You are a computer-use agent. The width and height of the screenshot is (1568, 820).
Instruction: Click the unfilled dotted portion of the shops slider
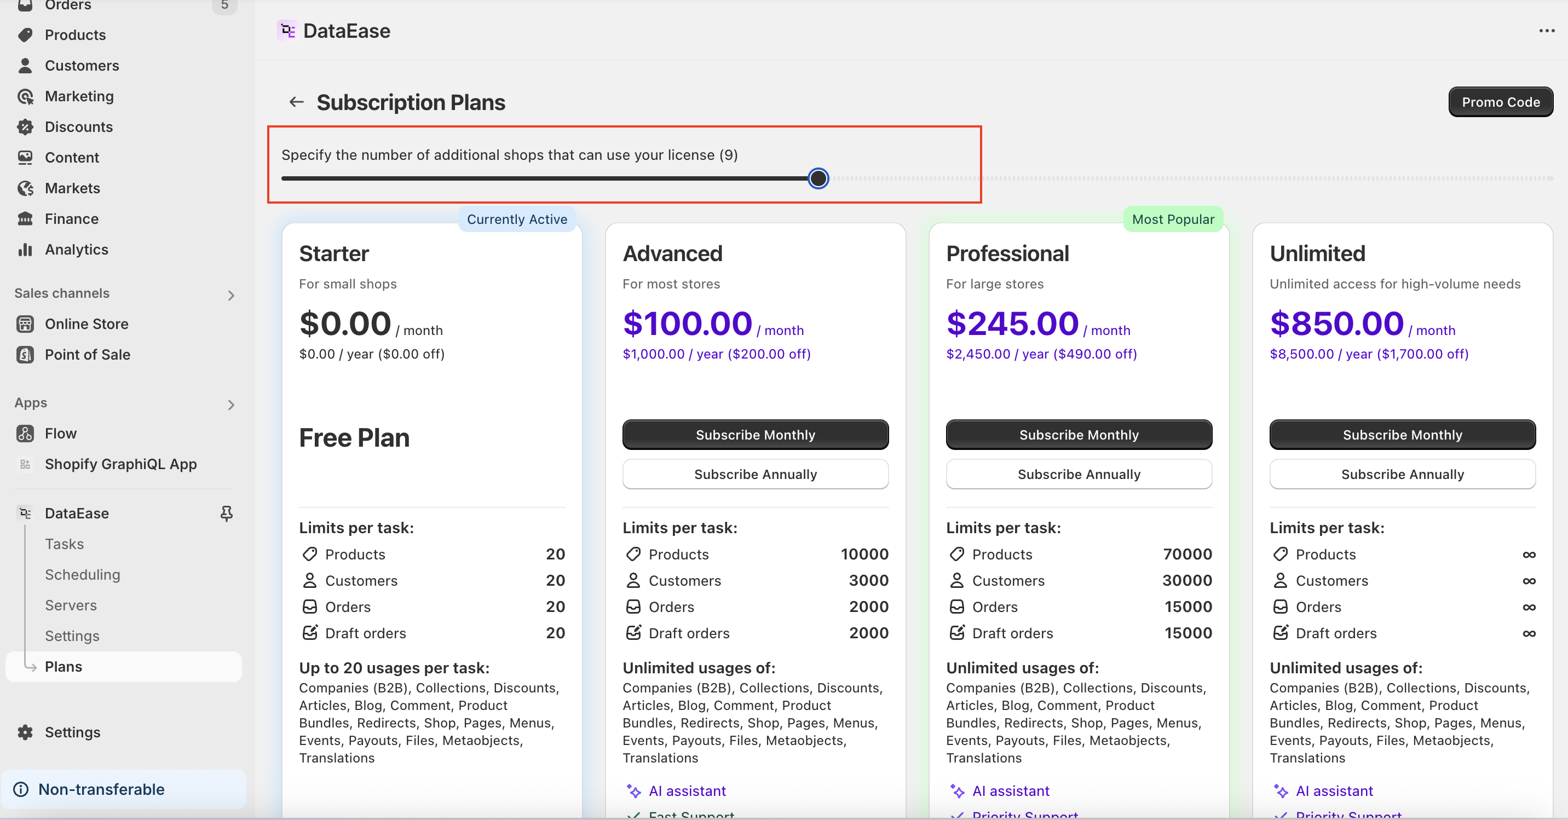click(x=1192, y=178)
